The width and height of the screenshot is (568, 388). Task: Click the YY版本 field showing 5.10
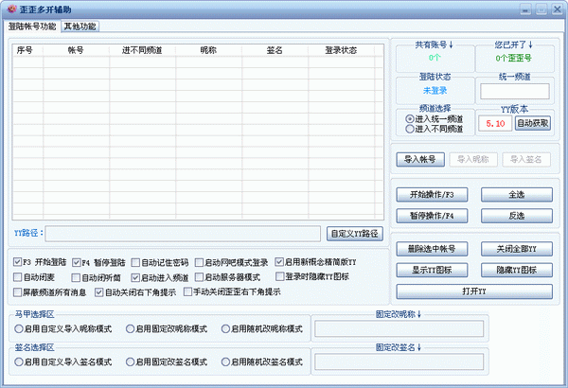pos(495,124)
